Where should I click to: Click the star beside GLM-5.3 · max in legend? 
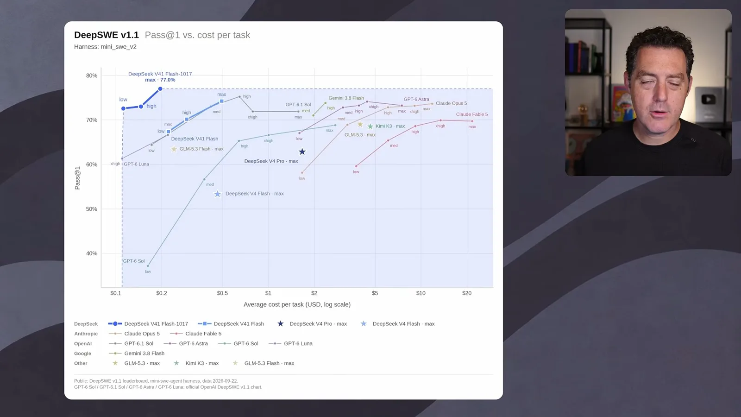tap(115, 363)
